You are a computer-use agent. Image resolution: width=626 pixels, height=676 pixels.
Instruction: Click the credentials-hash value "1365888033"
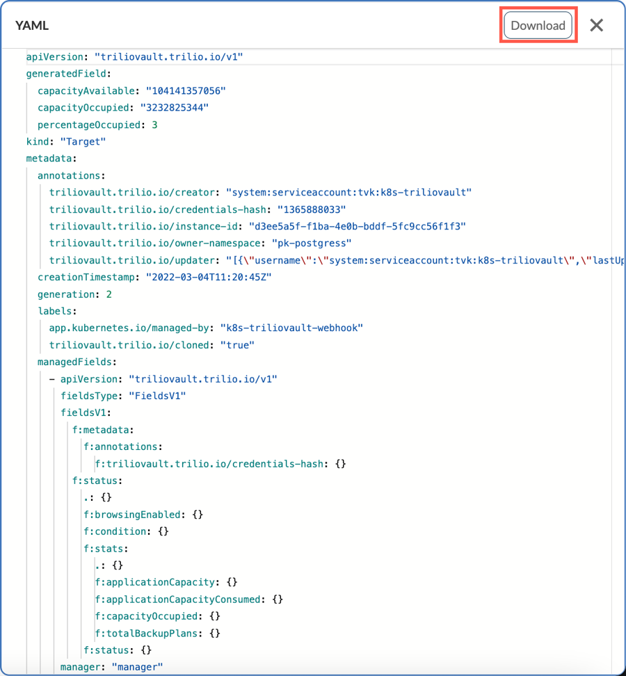click(x=312, y=209)
